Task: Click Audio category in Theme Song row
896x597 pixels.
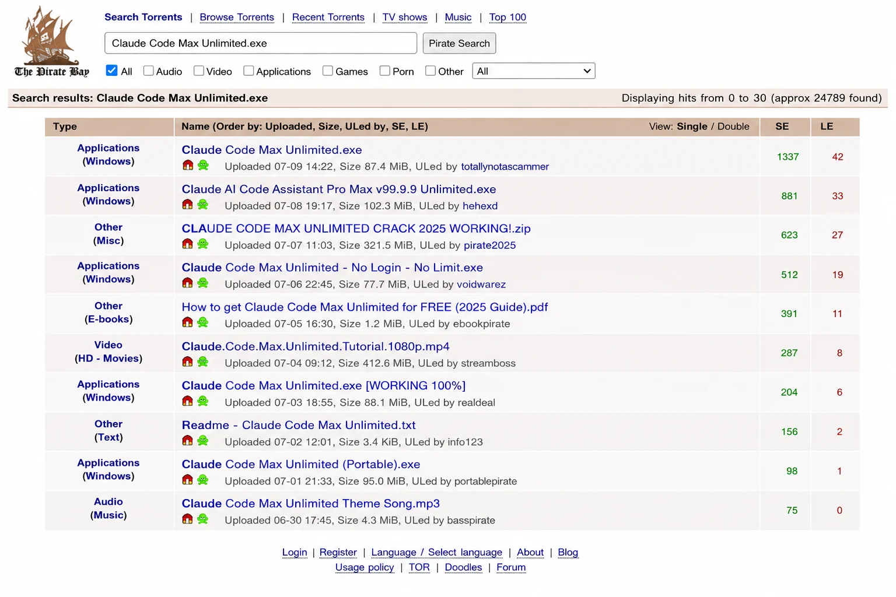Action: pyautogui.click(x=108, y=502)
